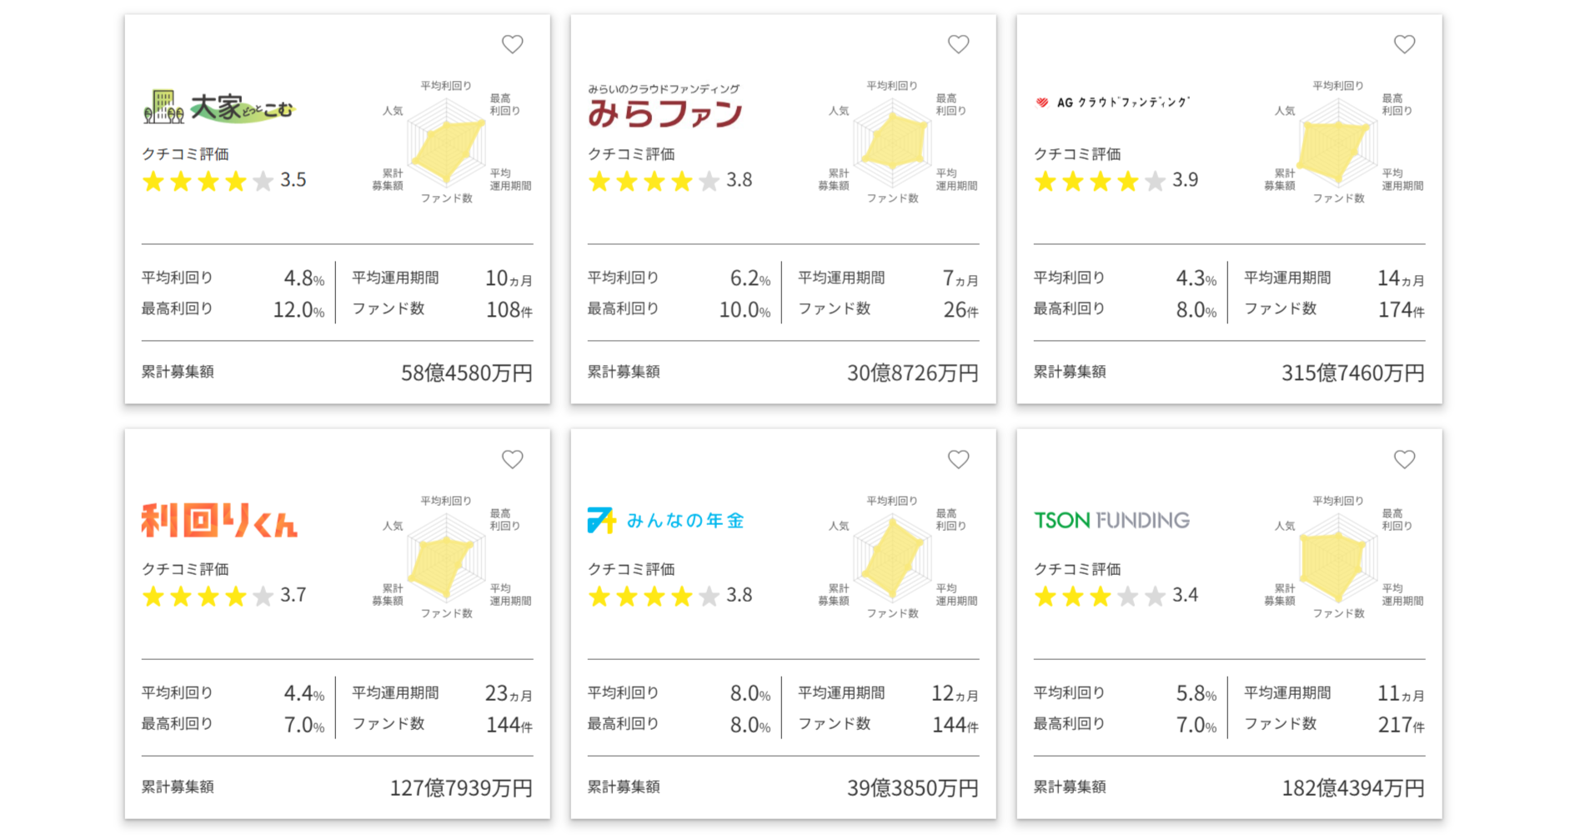Click the 3.7 star rating of 利回りくん
This screenshot has width=1570, height=835.
[223, 596]
